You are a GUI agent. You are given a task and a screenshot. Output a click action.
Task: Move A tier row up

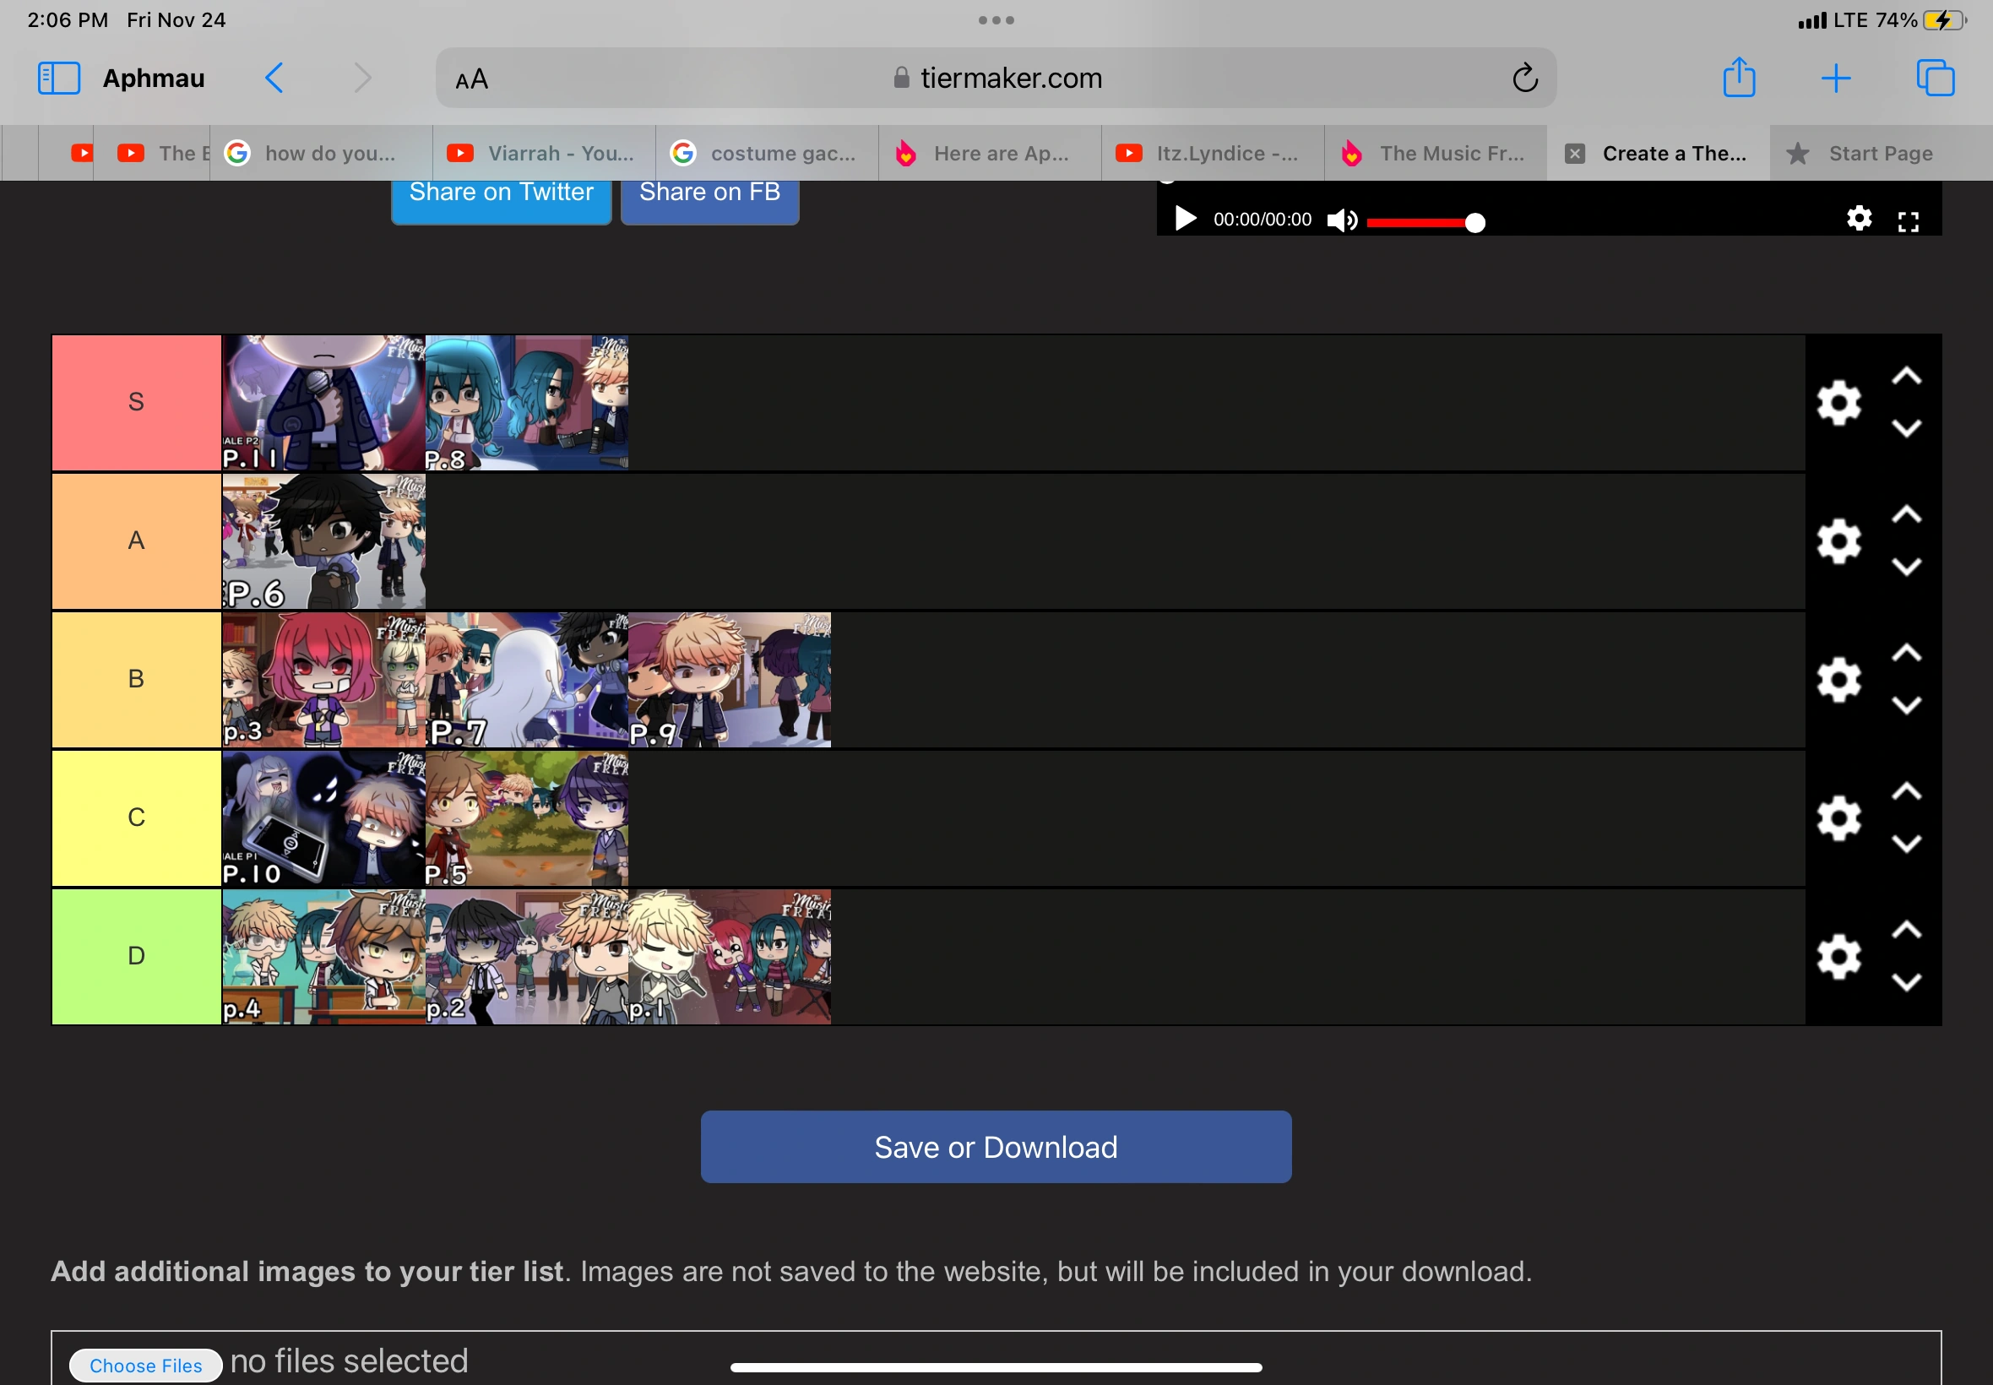[x=1905, y=514]
